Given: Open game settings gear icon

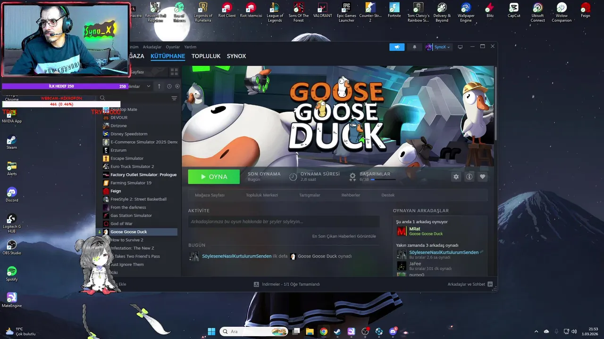Looking at the screenshot, I should 456,177.
